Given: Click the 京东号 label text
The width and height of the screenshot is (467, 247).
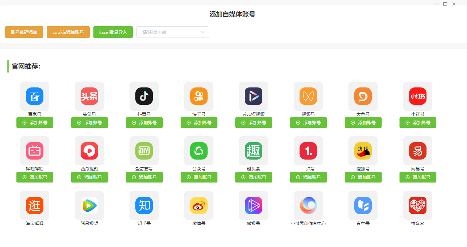Looking at the screenshot, I should [x=363, y=223].
